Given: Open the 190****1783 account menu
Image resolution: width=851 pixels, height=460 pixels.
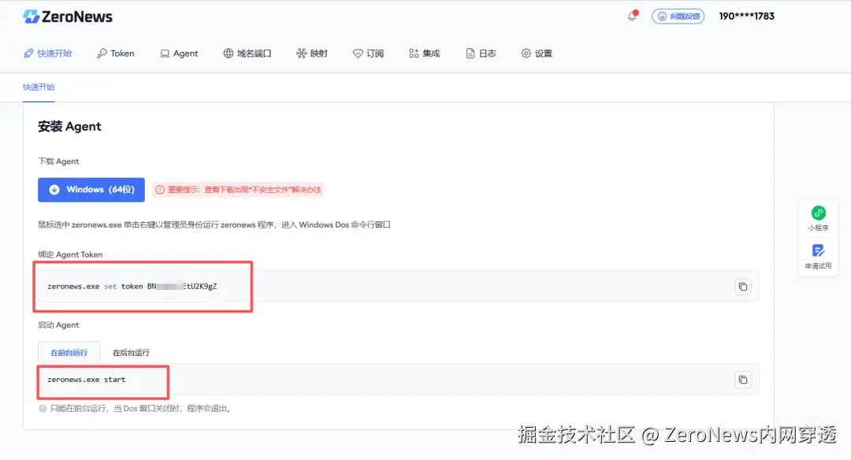Looking at the screenshot, I should click(746, 17).
